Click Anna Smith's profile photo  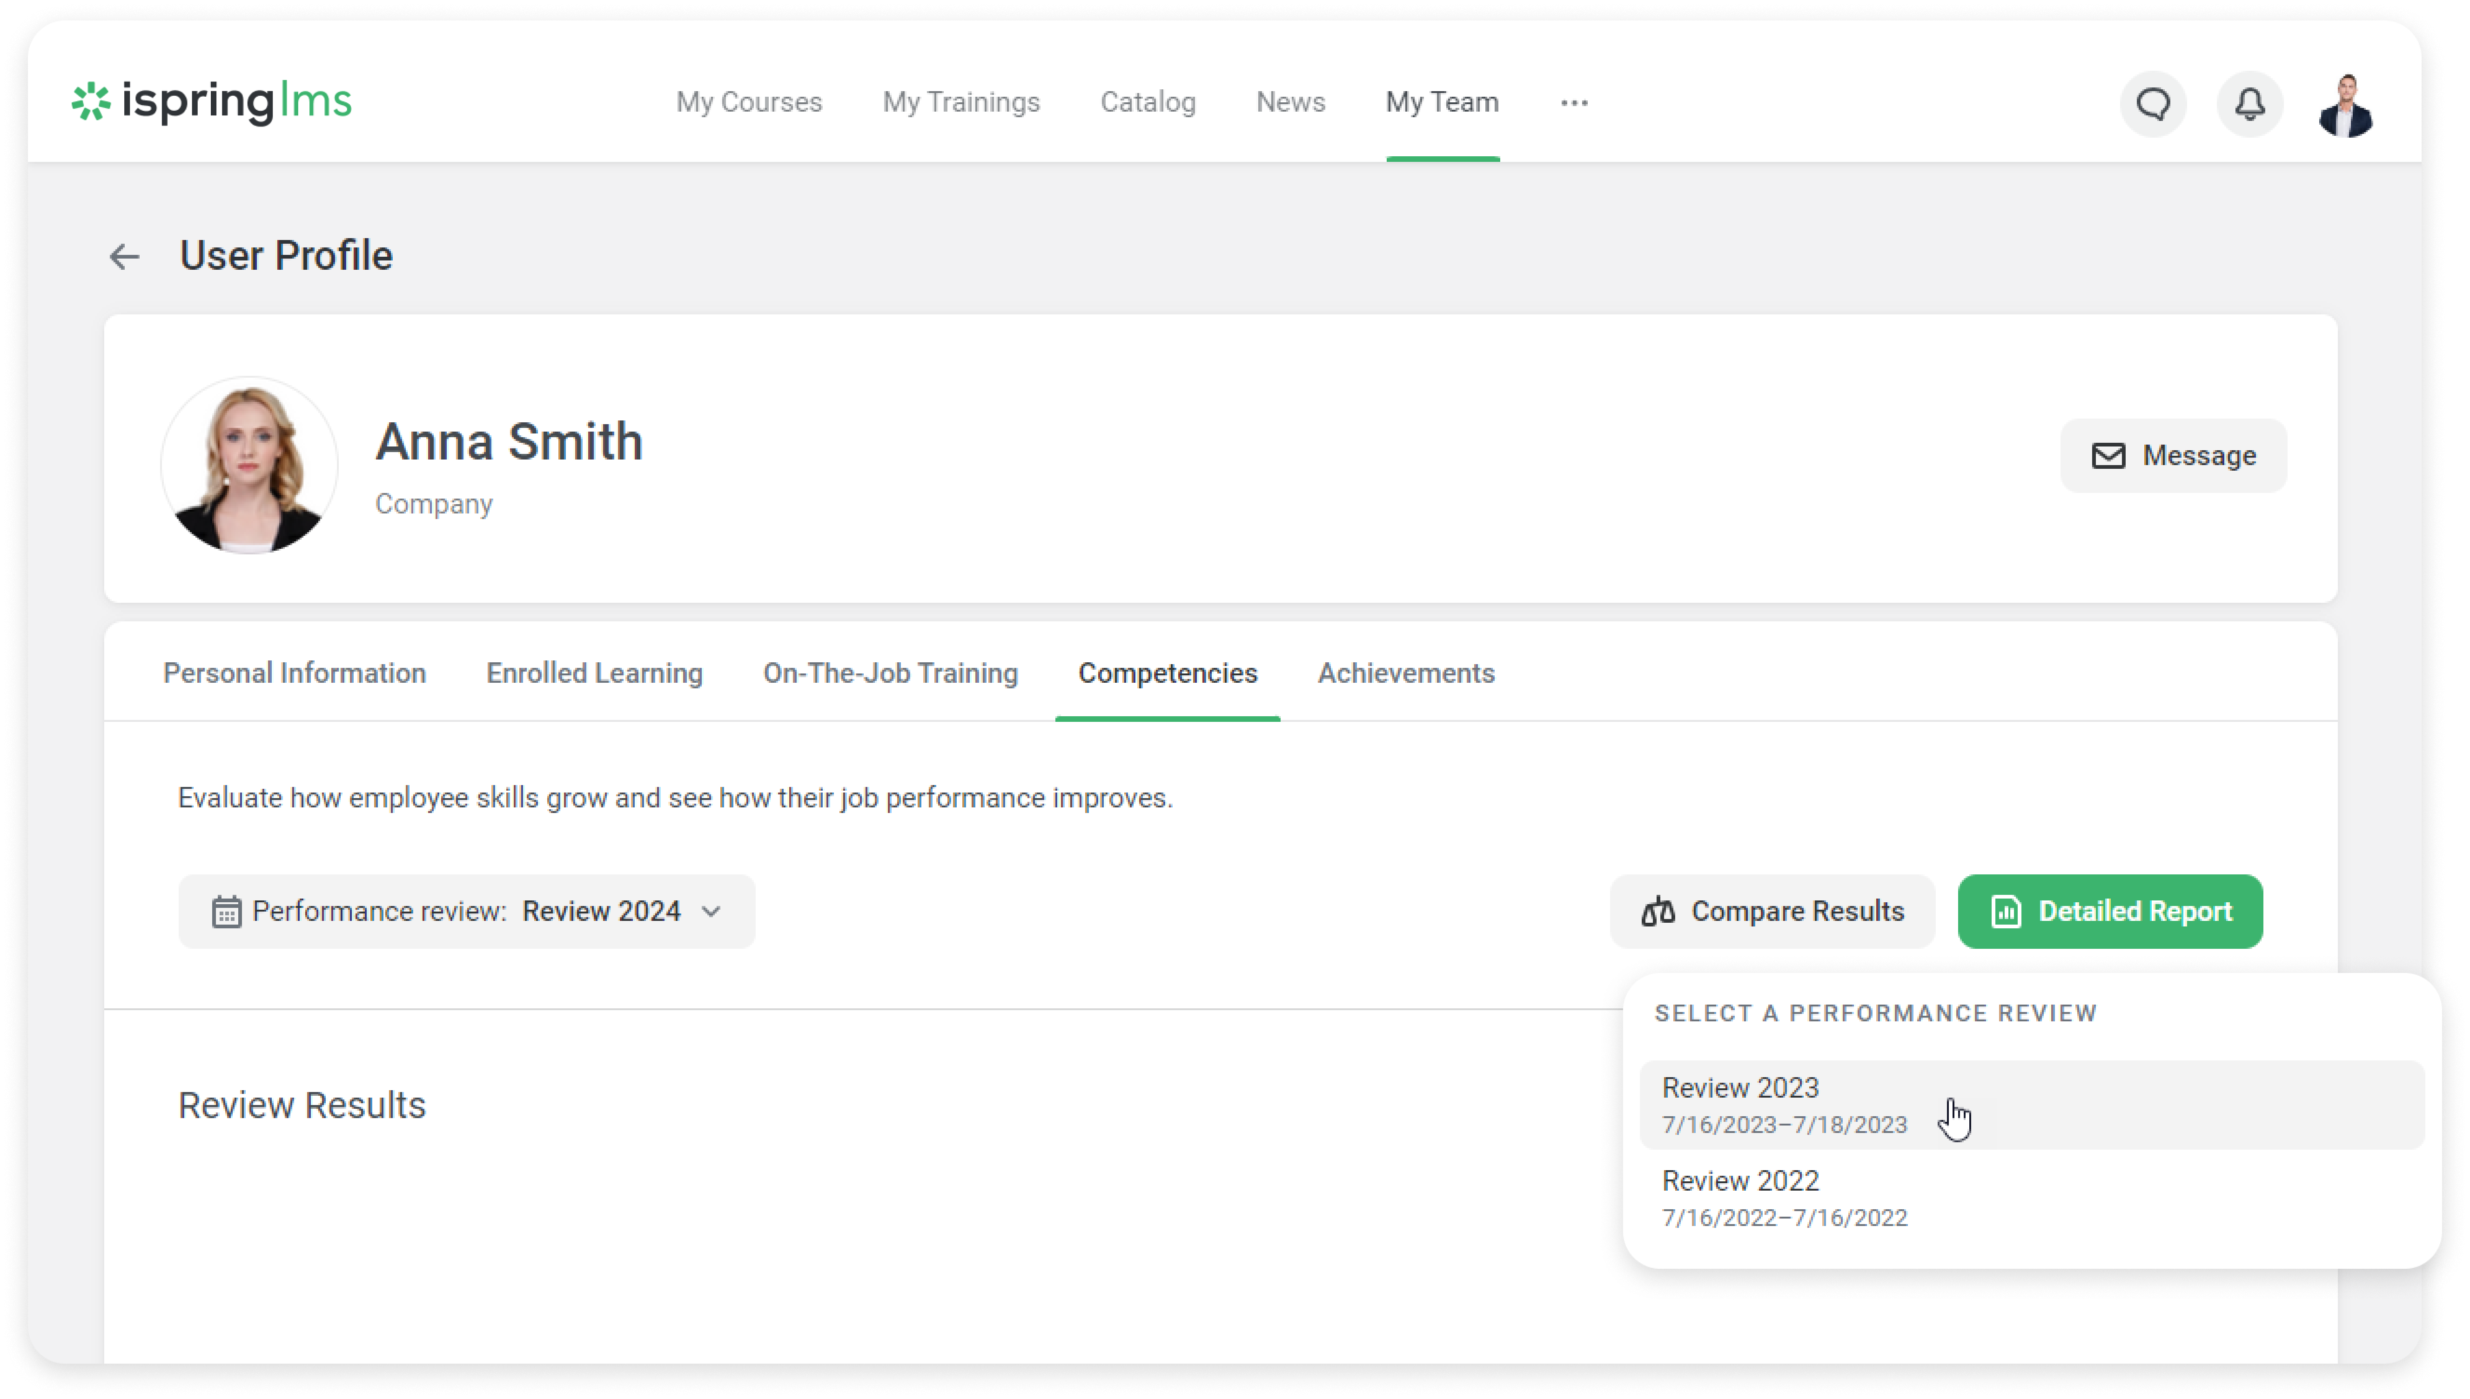point(249,465)
